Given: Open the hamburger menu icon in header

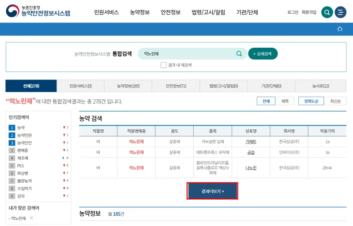Looking at the screenshot, I should point(340,12).
